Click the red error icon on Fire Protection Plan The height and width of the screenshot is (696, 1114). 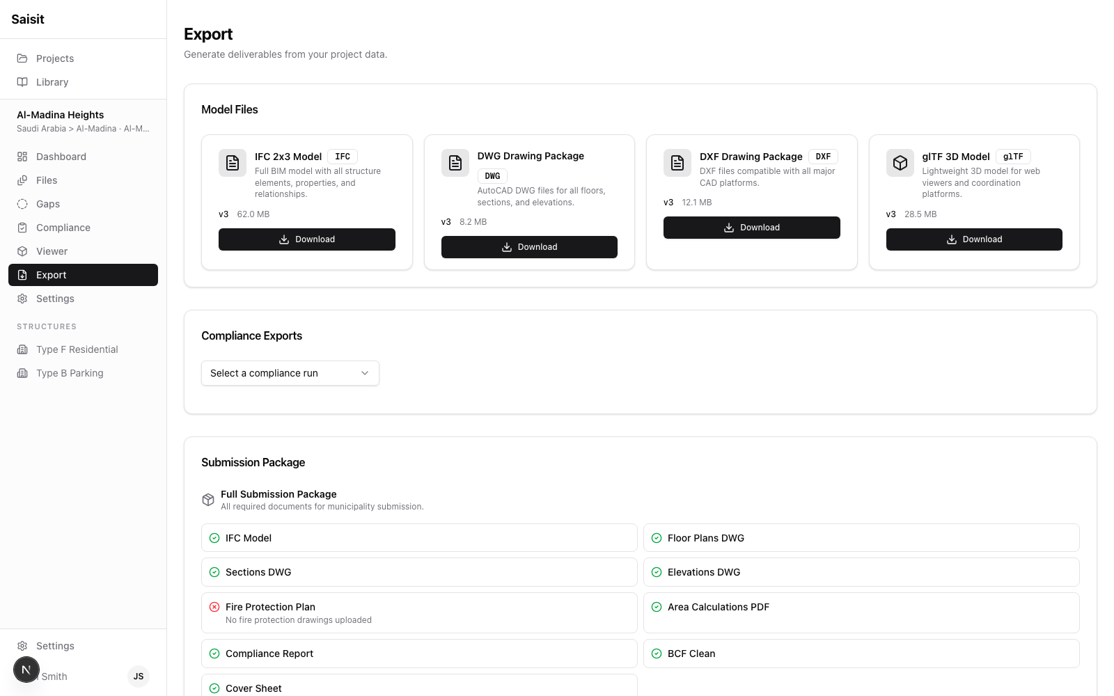pos(214,607)
